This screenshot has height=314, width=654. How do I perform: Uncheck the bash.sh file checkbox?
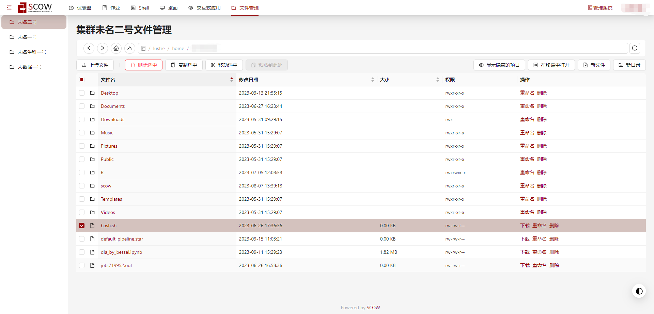[82, 226]
